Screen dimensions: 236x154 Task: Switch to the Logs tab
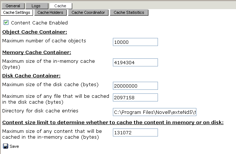(x=37, y=6)
